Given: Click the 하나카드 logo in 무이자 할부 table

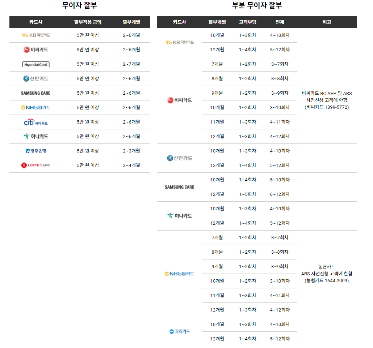Looking at the screenshot, I should click(36, 136).
